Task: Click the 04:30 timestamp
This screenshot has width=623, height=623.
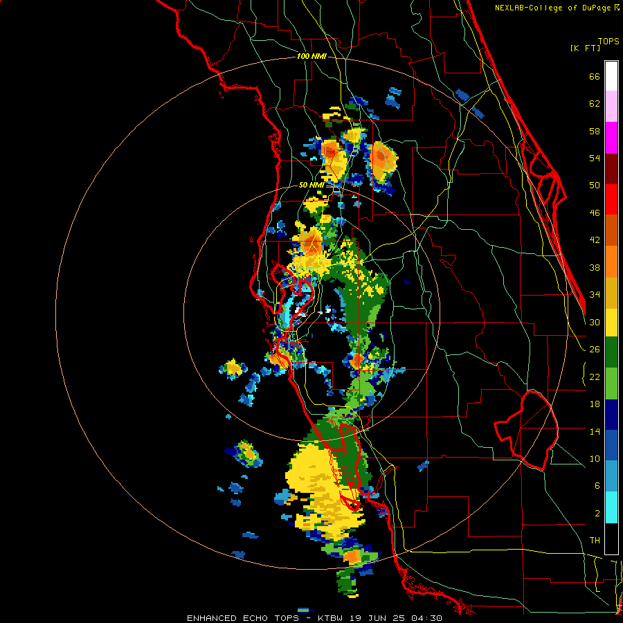Action: 426,618
